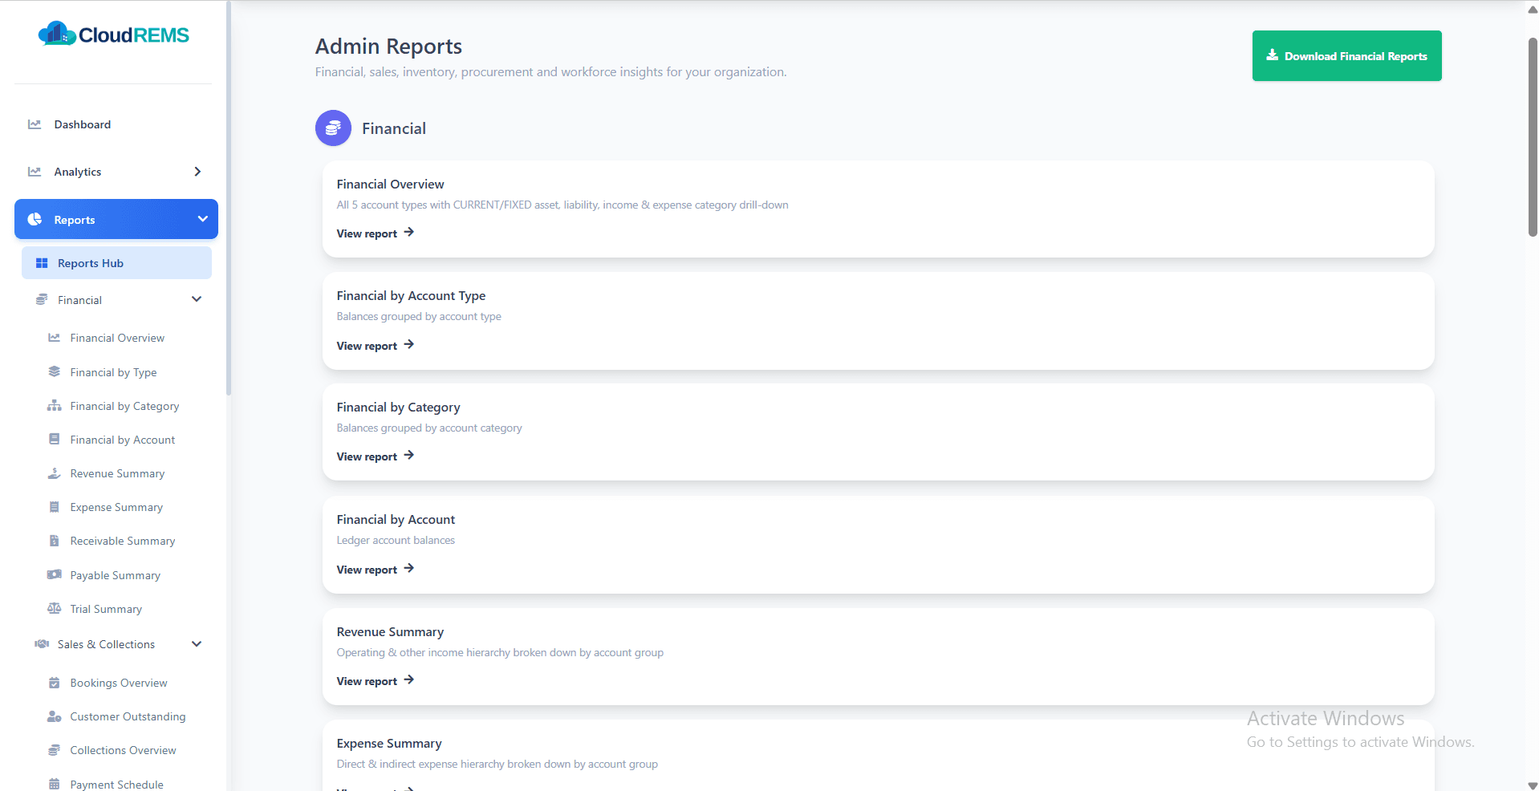
Task: Click the Customer Outstanding user icon
Action: [54, 716]
